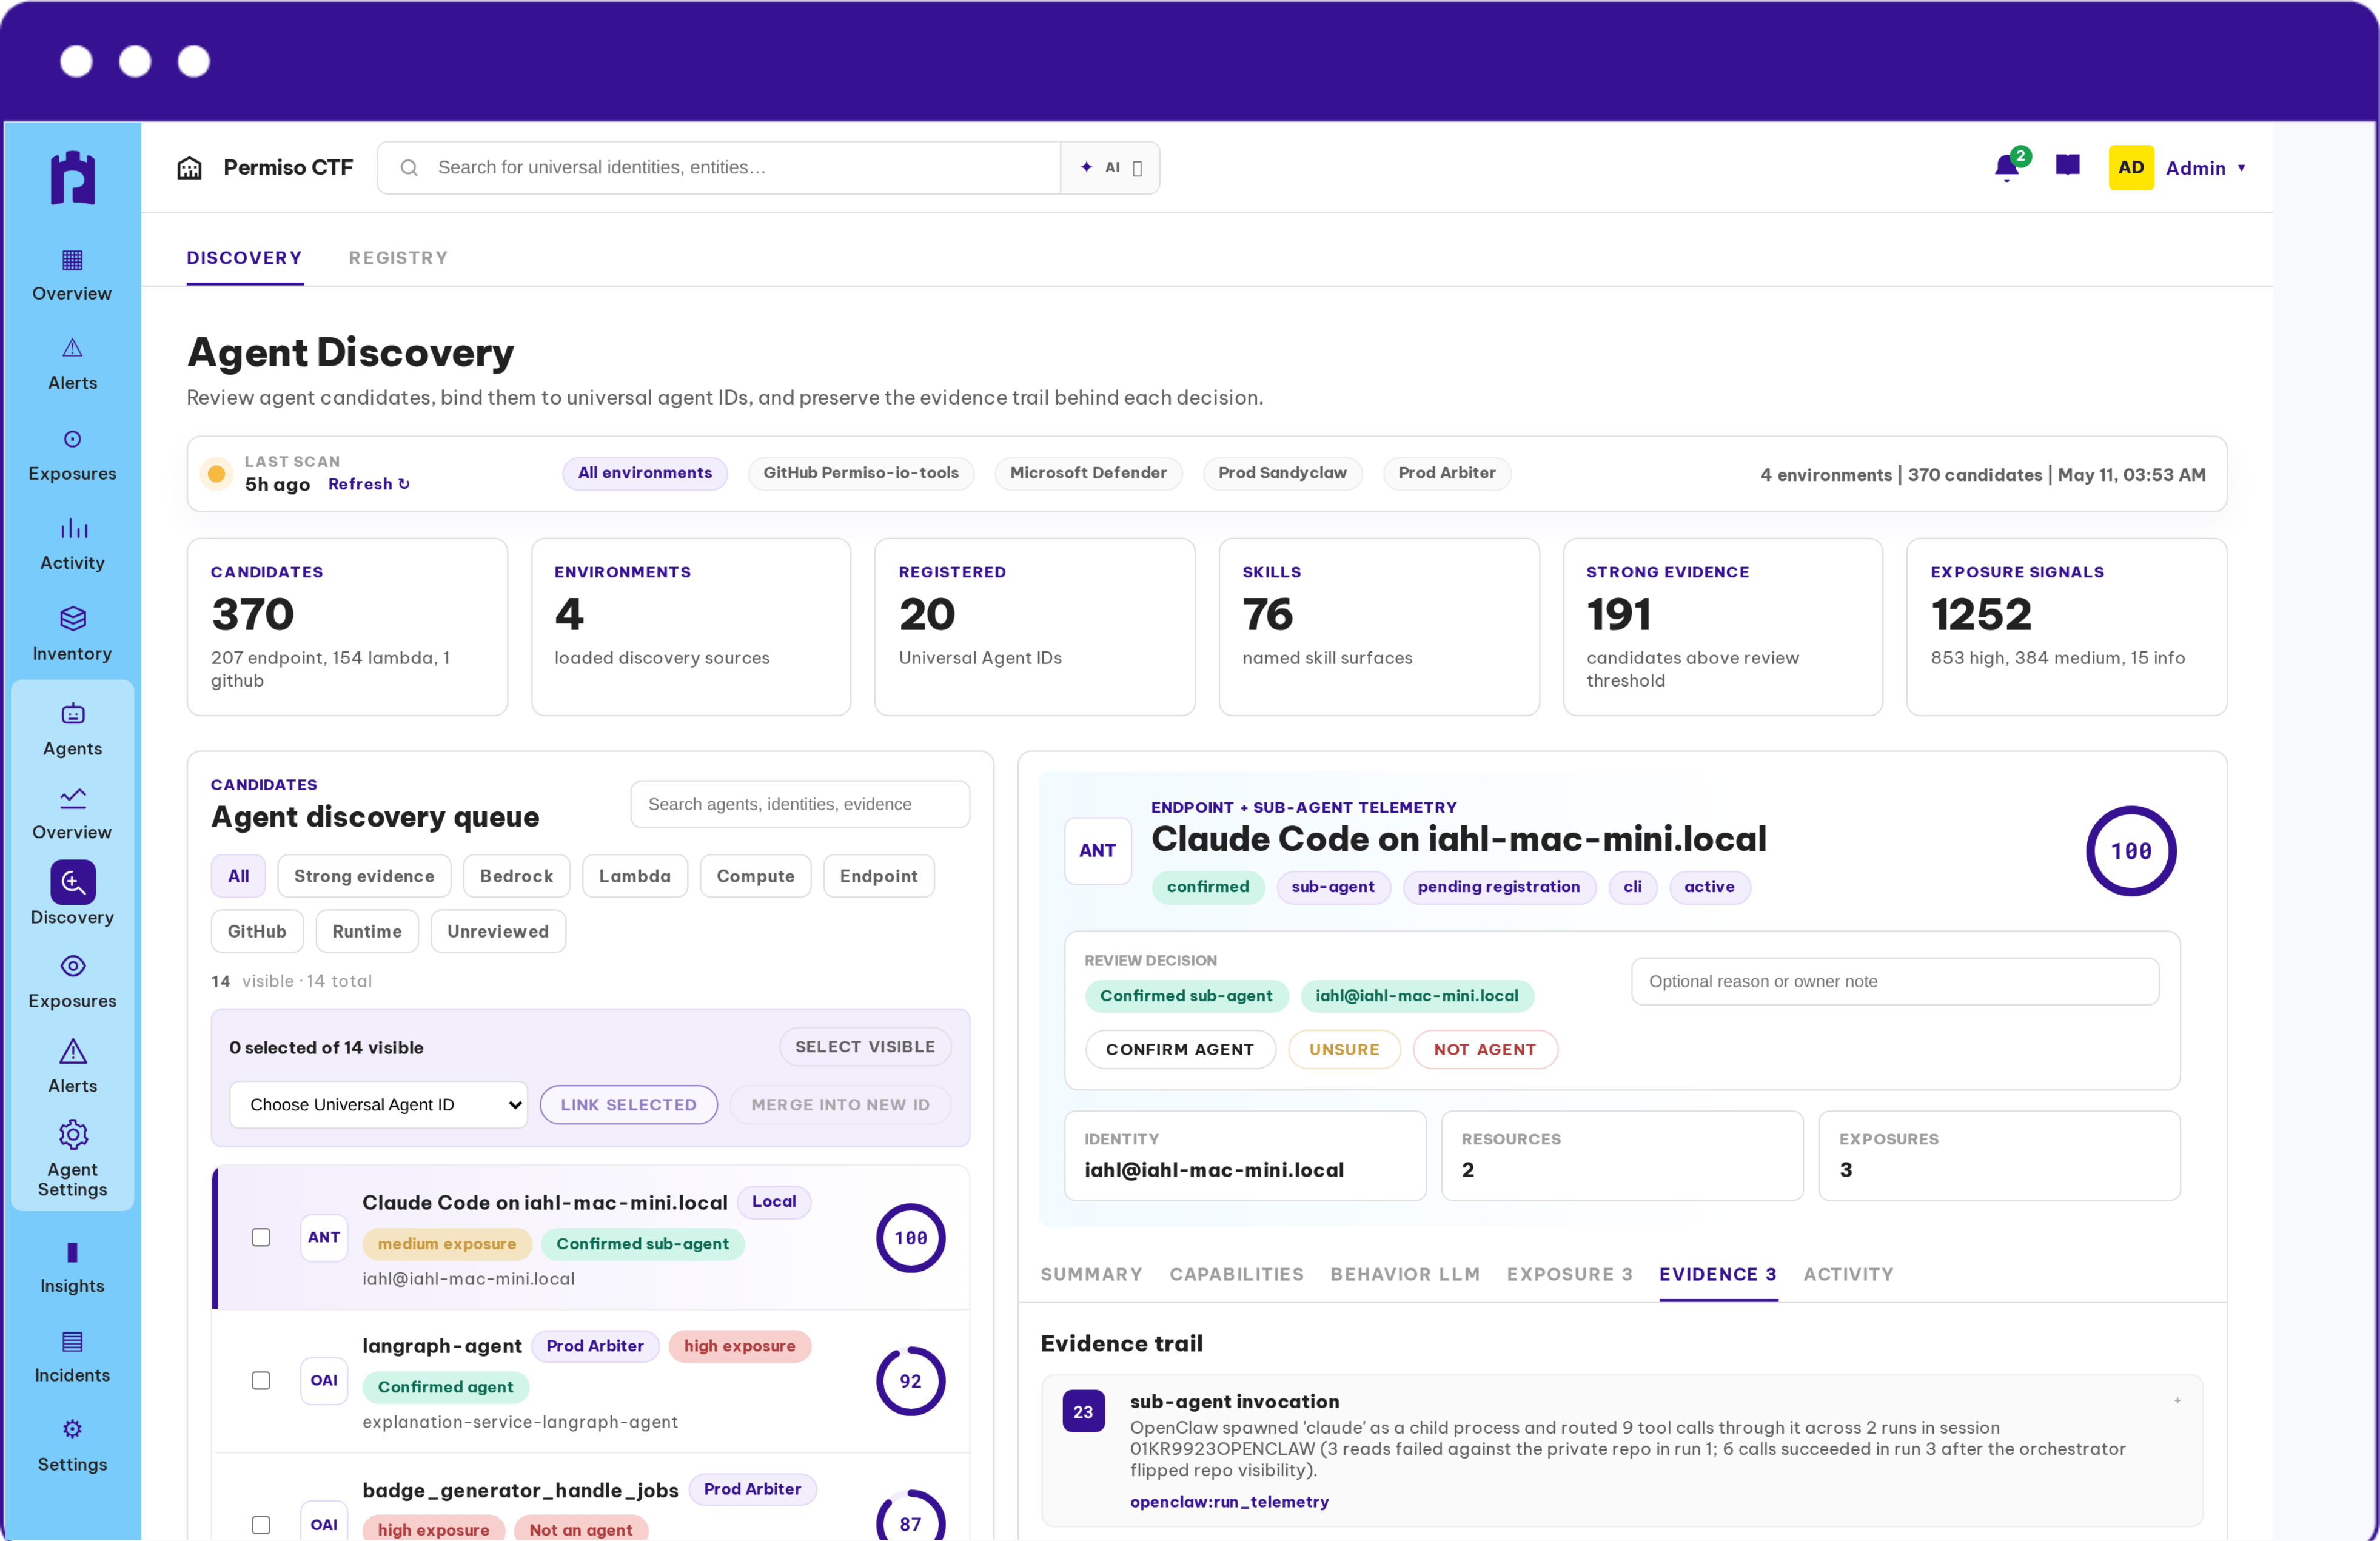Check the Claude Code candidate checkbox
The width and height of the screenshot is (2380, 1541).
pyautogui.click(x=261, y=1238)
